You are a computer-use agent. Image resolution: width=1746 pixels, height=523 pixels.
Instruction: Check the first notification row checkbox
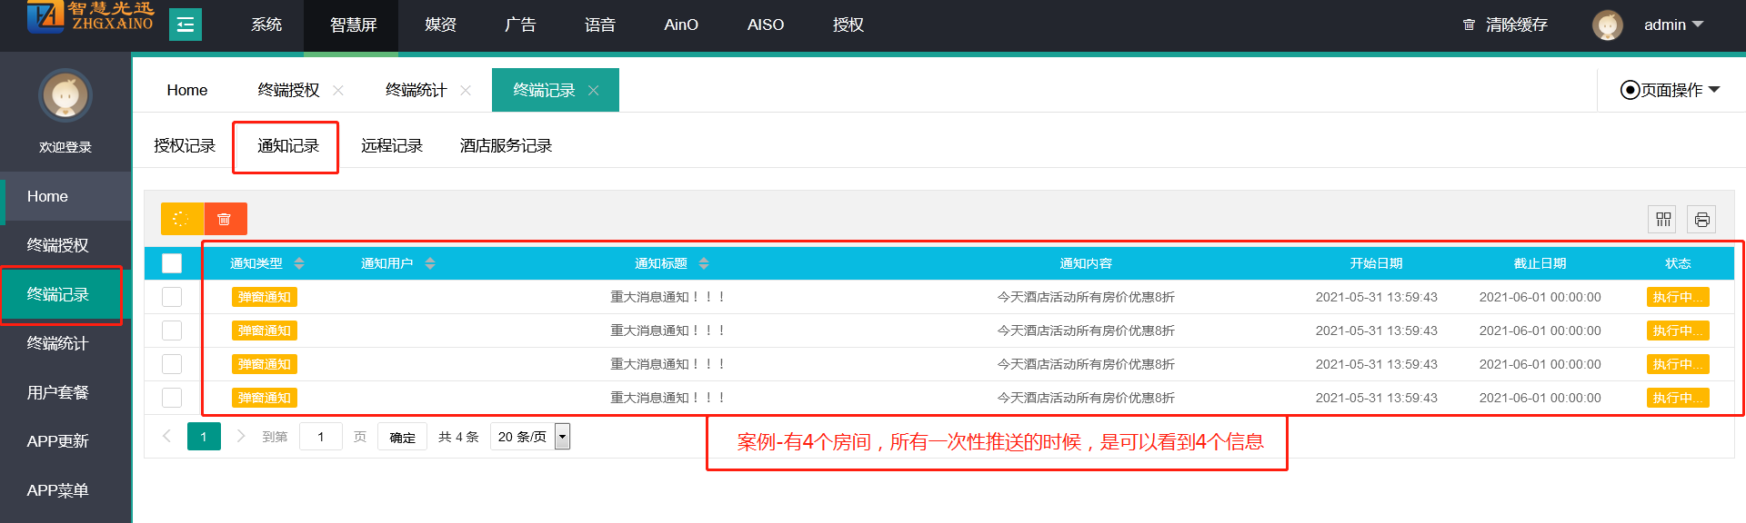pyautogui.click(x=172, y=297)
